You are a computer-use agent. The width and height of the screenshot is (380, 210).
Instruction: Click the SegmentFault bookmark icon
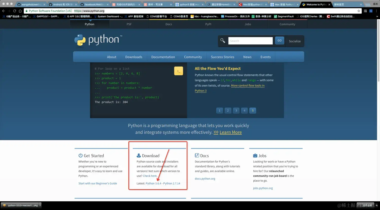pyautogui.click(x=276, y=16)
